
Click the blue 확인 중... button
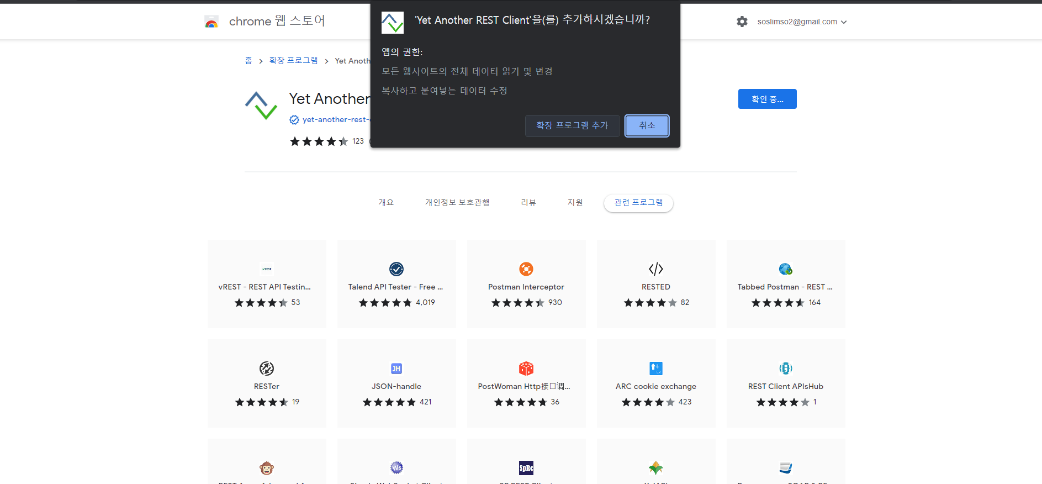(x=768, y=99)
